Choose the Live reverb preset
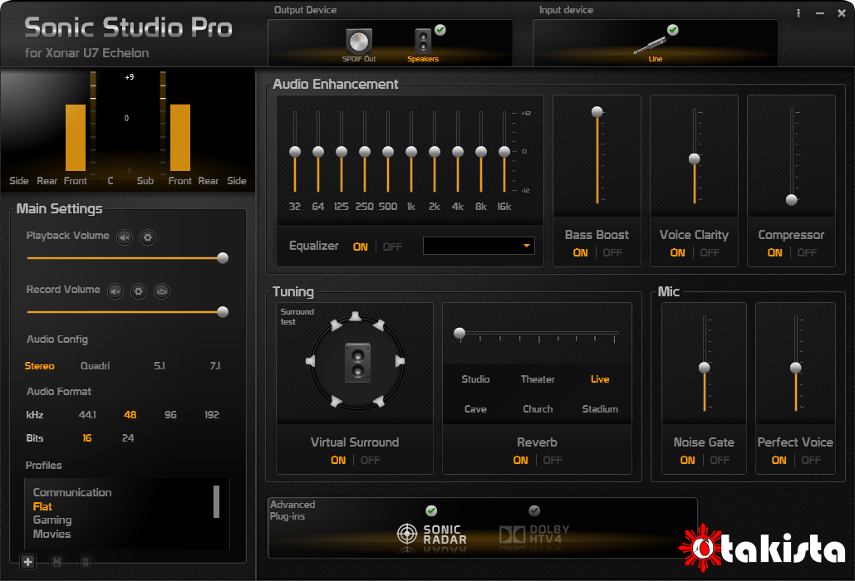 600,379
